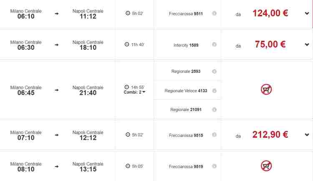313x181 pixels.
Task: Open the Cambi: 2 dropdown
Action: click(x=134, y=92)
